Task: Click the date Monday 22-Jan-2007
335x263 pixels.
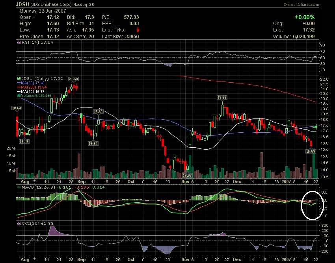Action: (43, 11)
